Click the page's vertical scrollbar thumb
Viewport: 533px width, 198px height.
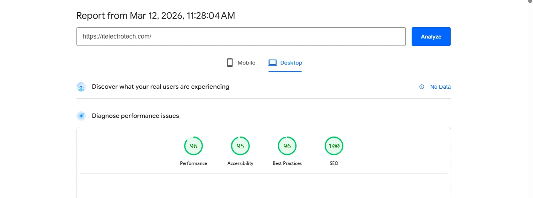tap(530, 2)
